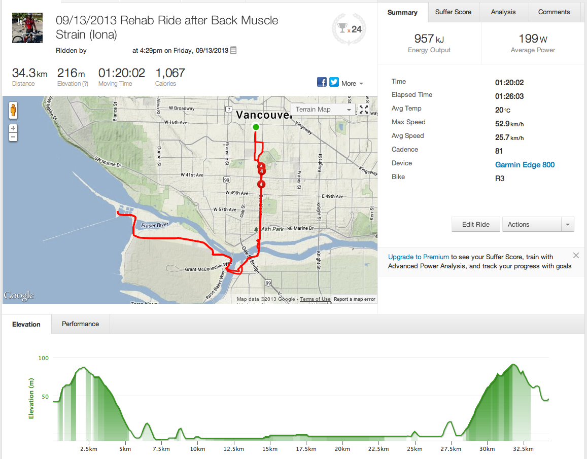
Task: Open the Street View pegman
Action: click(x=13, y=110)
